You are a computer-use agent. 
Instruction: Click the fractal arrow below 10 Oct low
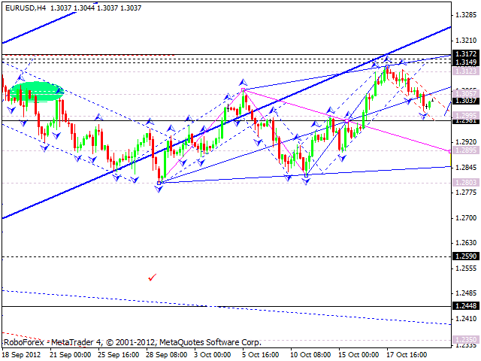(x=307, y=183)
